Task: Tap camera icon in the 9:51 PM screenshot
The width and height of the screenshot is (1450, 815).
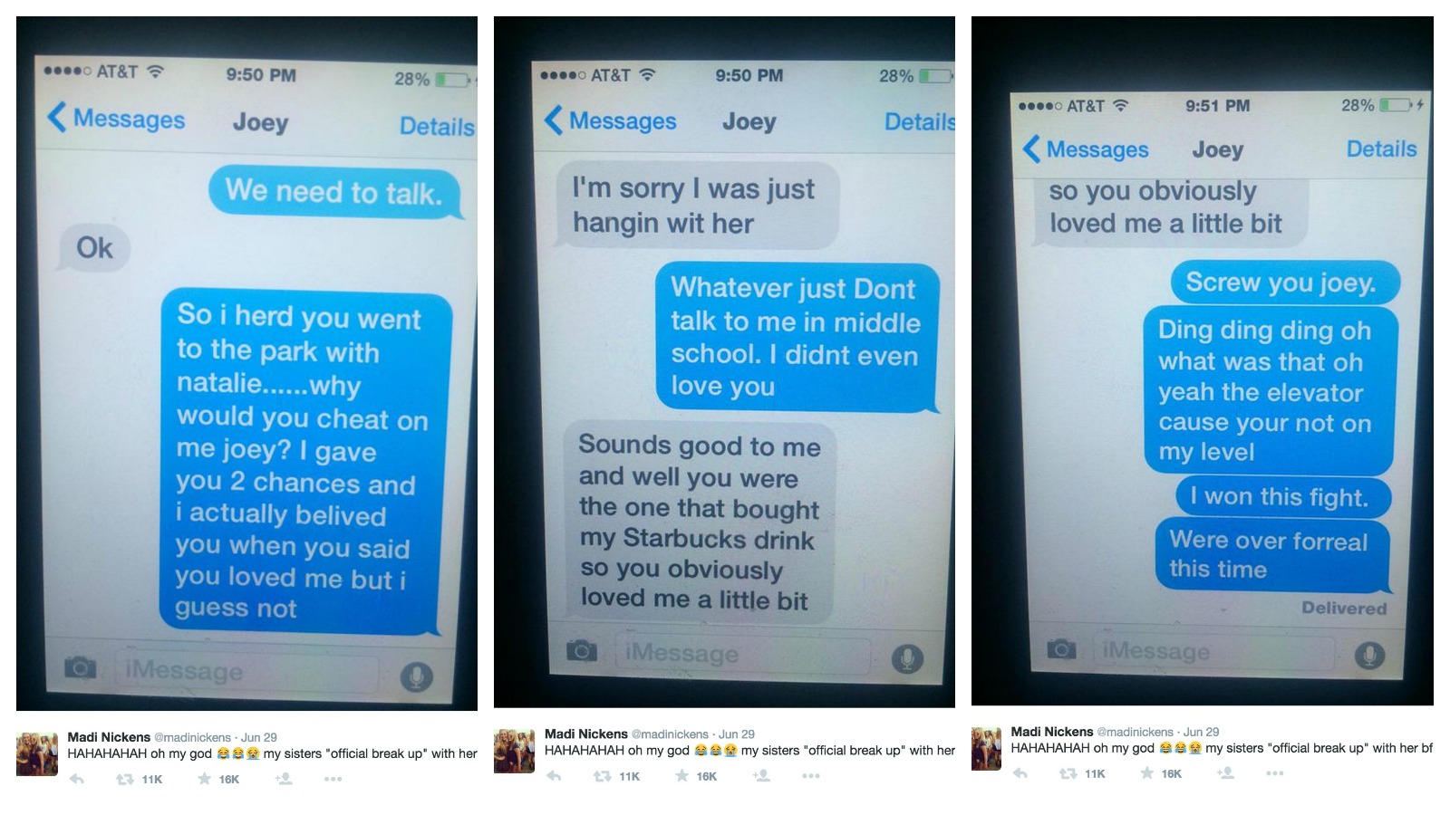Action: [x=1060, y=648]
